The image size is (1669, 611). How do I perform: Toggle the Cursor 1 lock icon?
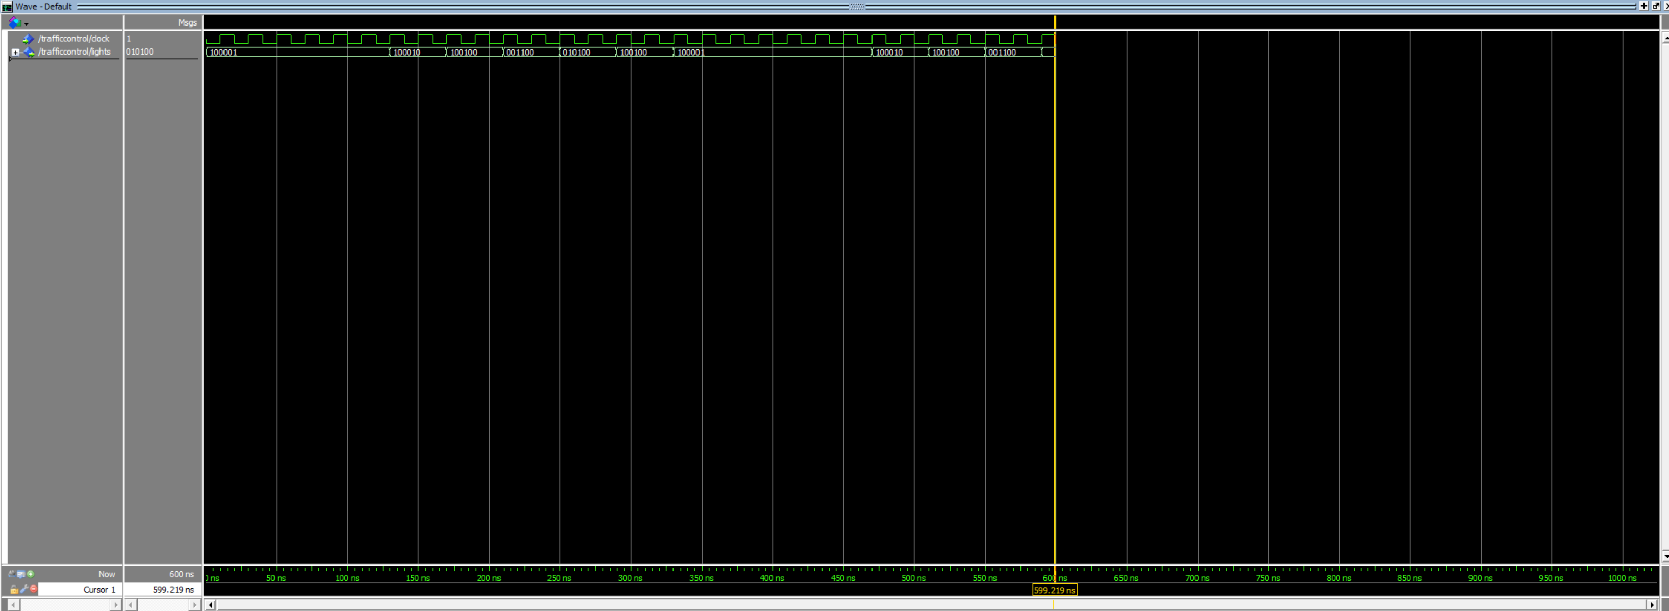coord(14,590)
